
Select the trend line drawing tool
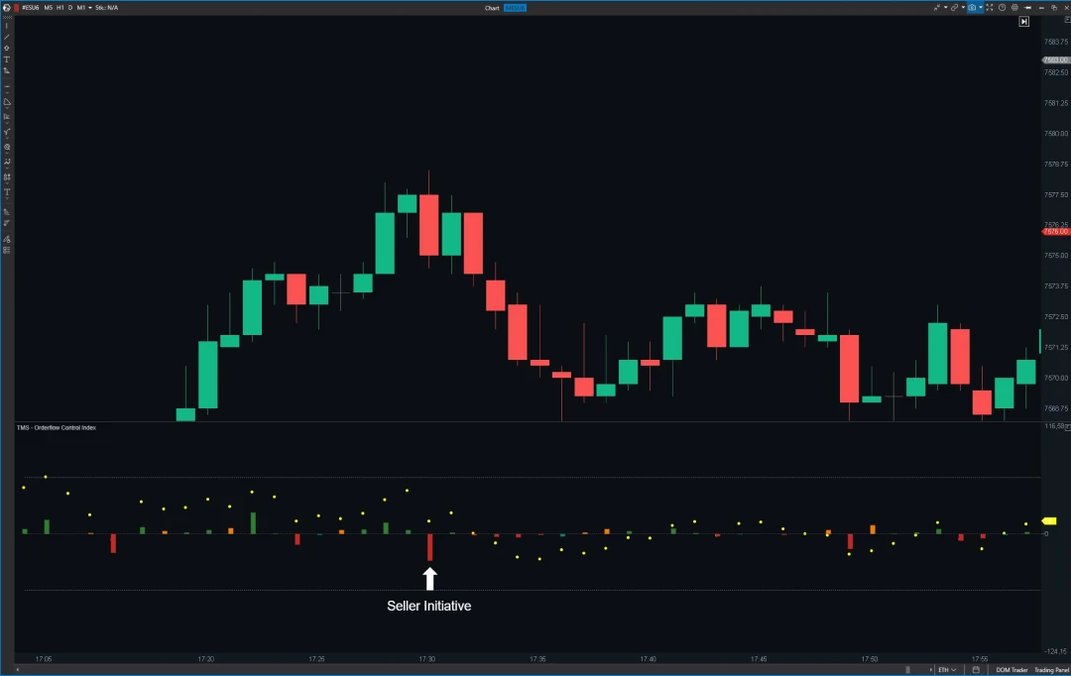(7, 37)
